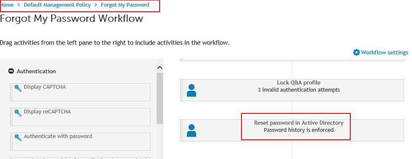412x159 pixels.
Task: Open the Forgot My Password breadcrumb link
Action: [x=125, y=5]
